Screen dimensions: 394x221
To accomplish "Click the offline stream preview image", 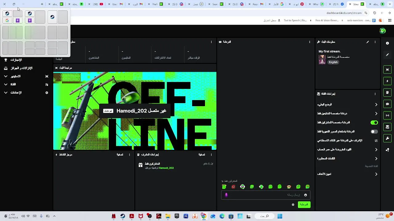I will click(135, 111).
